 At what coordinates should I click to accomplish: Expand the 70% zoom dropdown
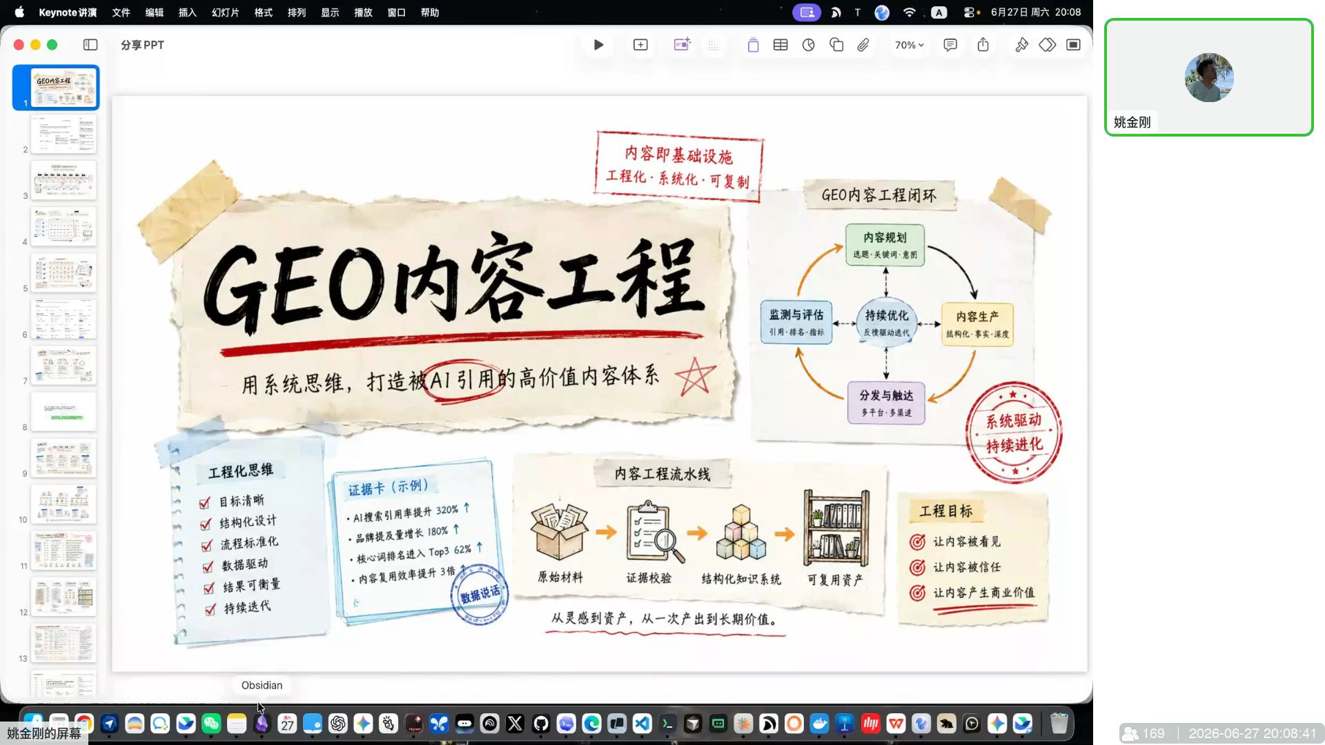click(909, 45)
